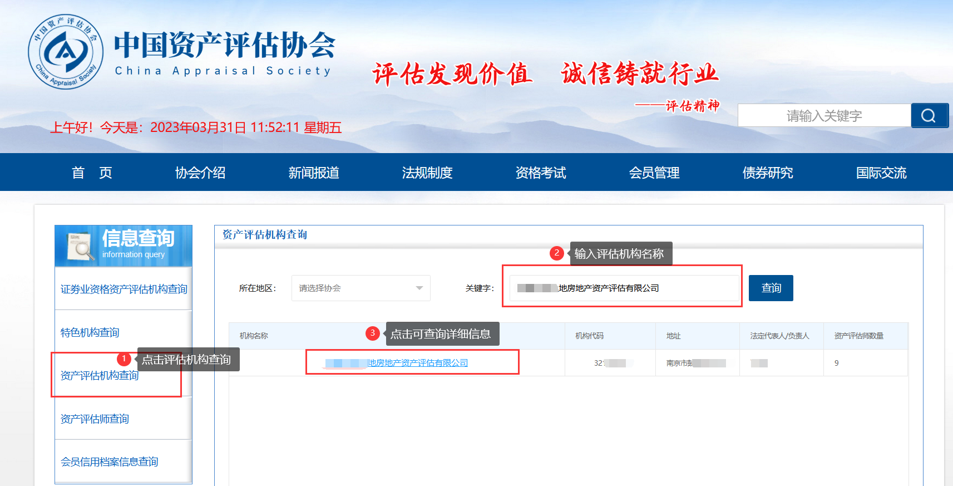This screenshot has height=486, width=953.
Task: Click the appraiser count value 9
Action: coord(836,363)
